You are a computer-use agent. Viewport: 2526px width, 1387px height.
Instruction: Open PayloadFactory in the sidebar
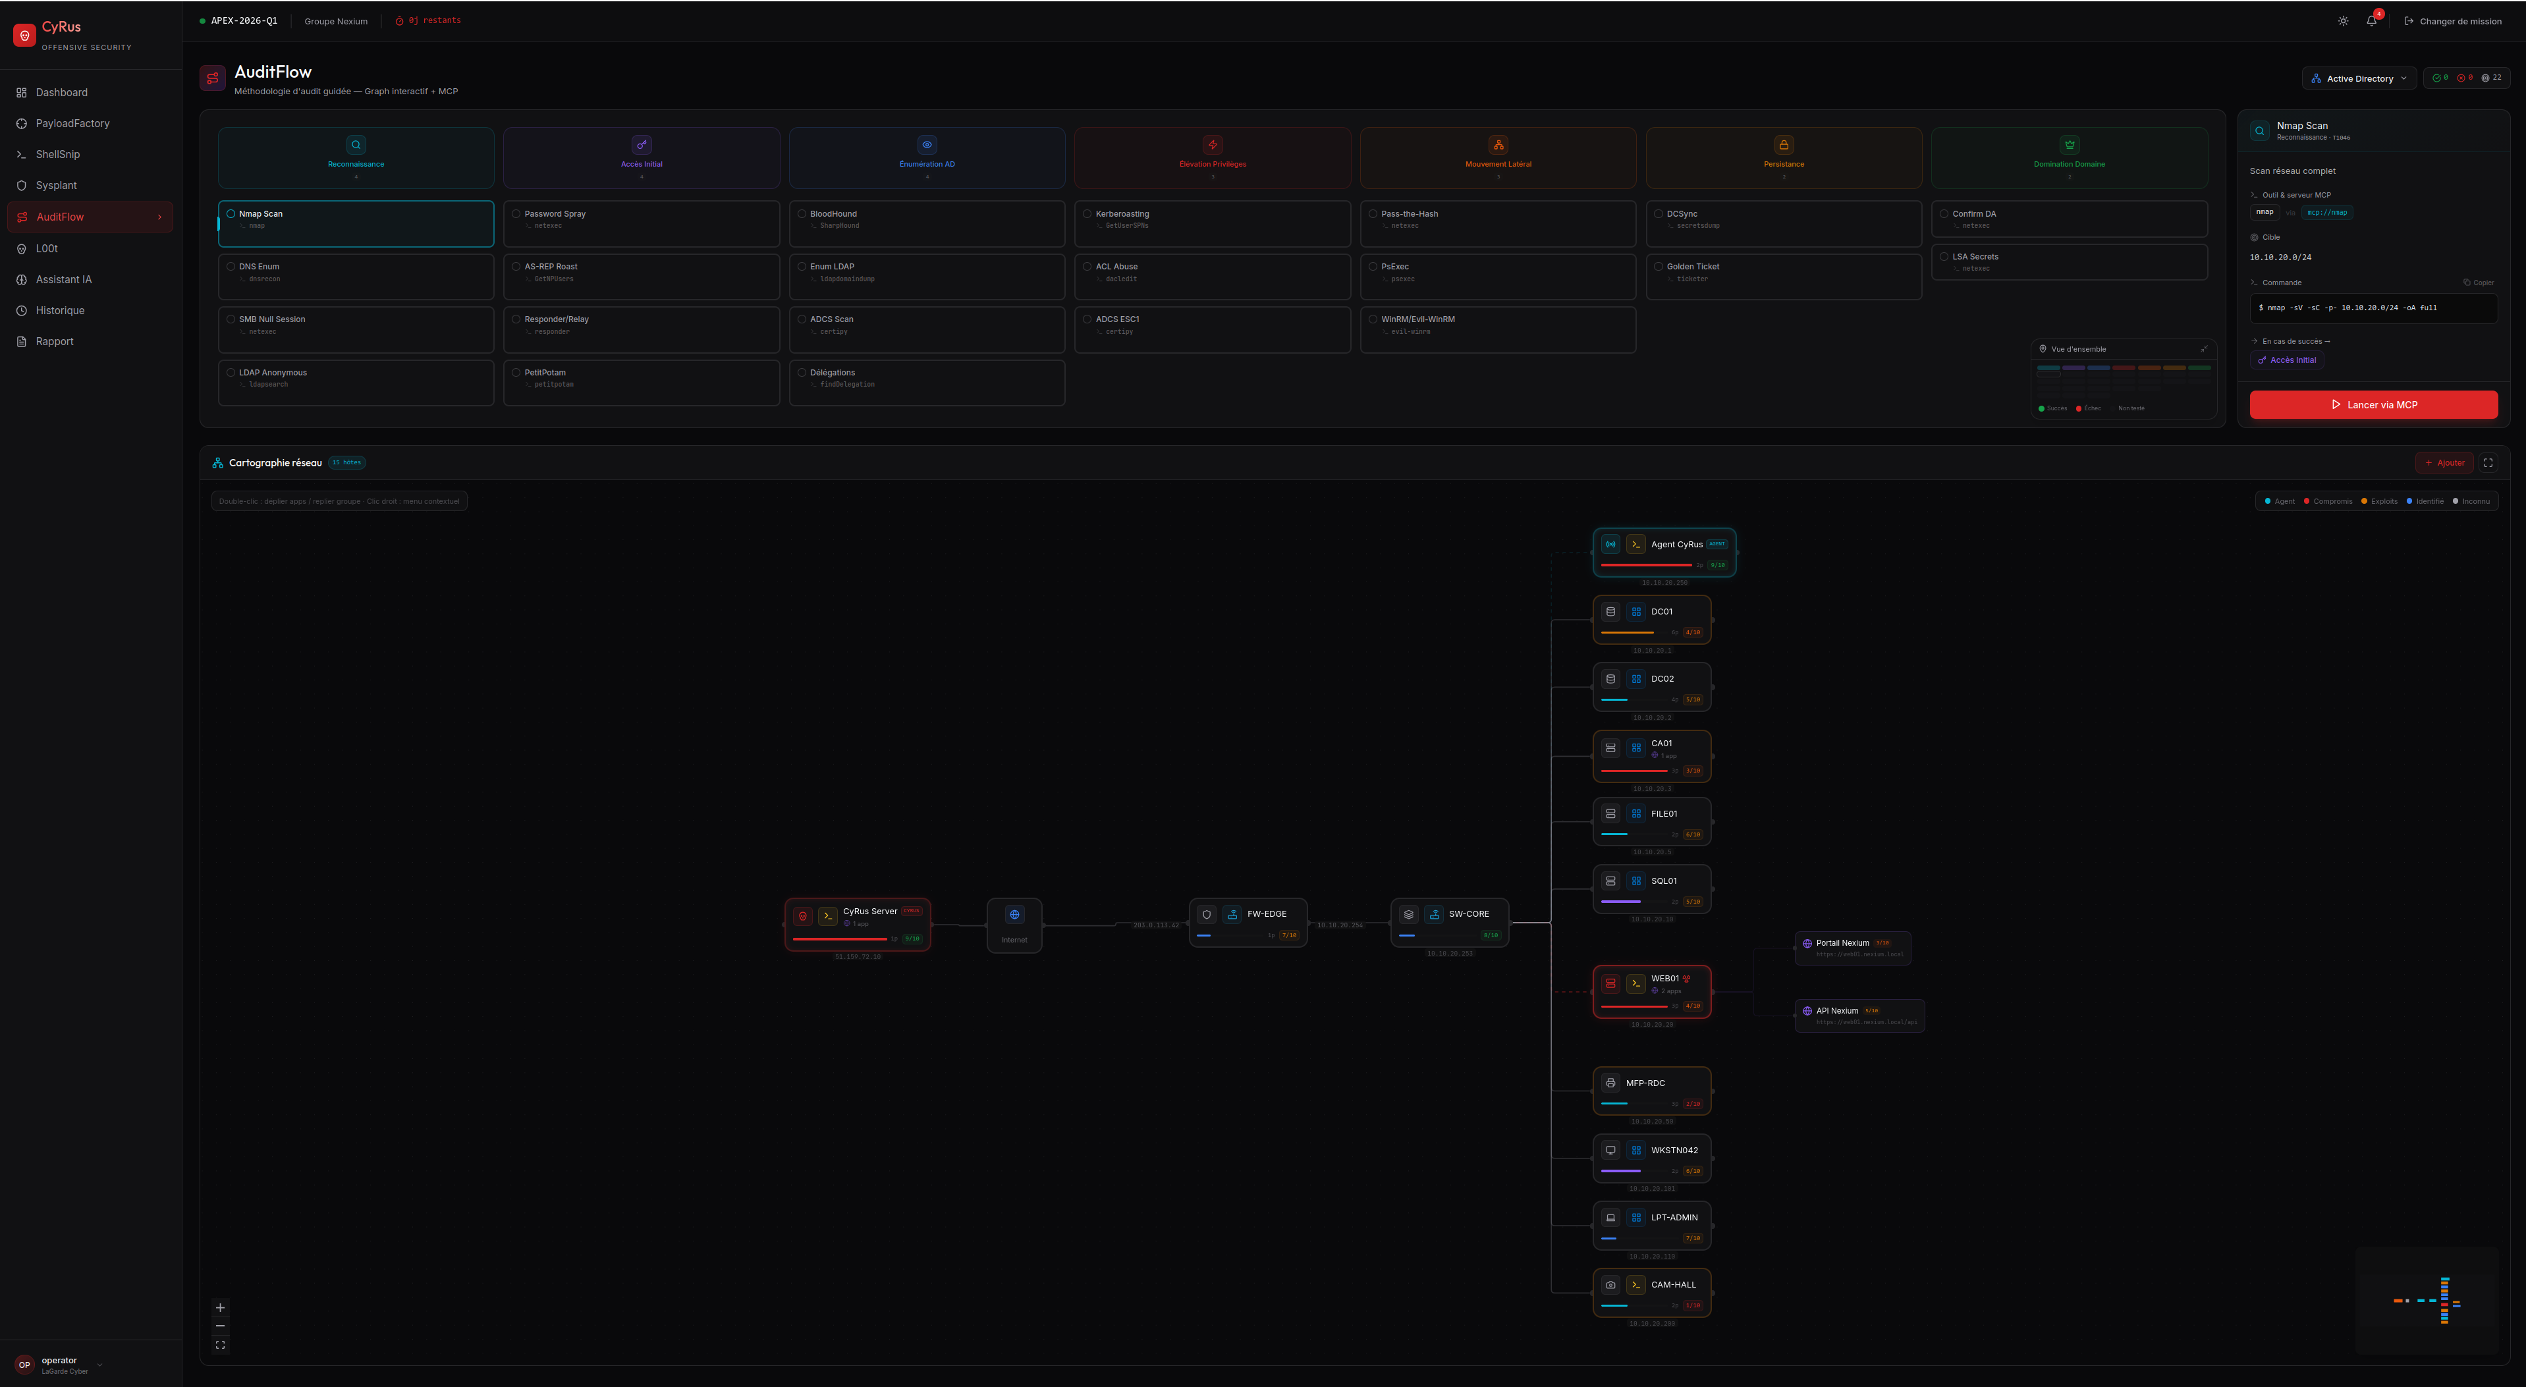[x=72, y=124]
